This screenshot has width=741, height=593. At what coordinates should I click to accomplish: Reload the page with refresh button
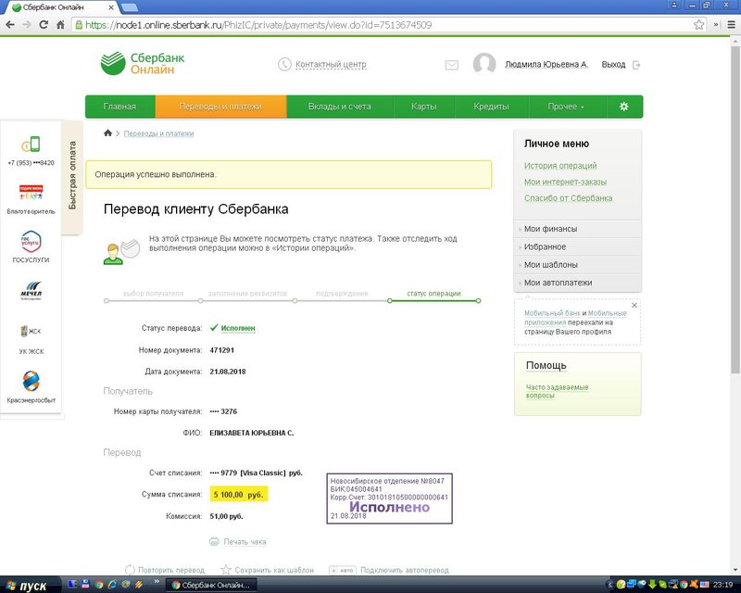point(44,25)
